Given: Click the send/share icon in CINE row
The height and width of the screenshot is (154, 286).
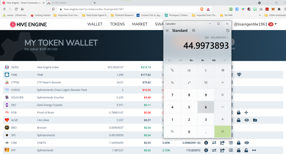Looking at the screenshot, I should (222, 143).
